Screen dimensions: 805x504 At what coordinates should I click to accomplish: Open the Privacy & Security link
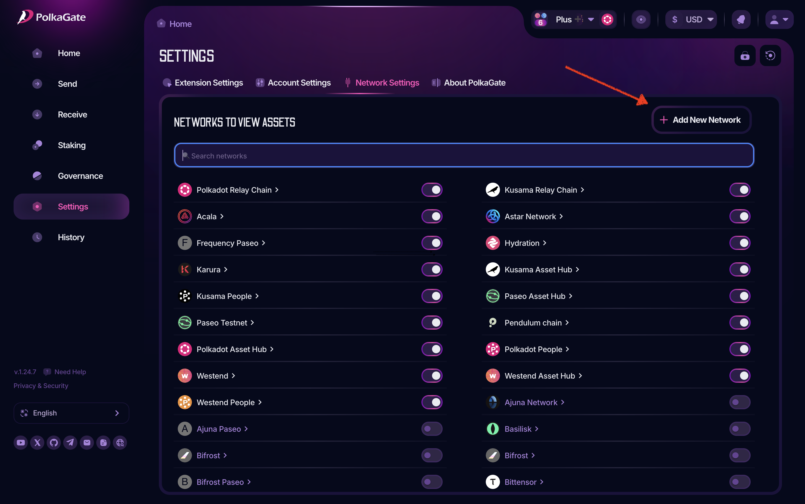point(41,386)
